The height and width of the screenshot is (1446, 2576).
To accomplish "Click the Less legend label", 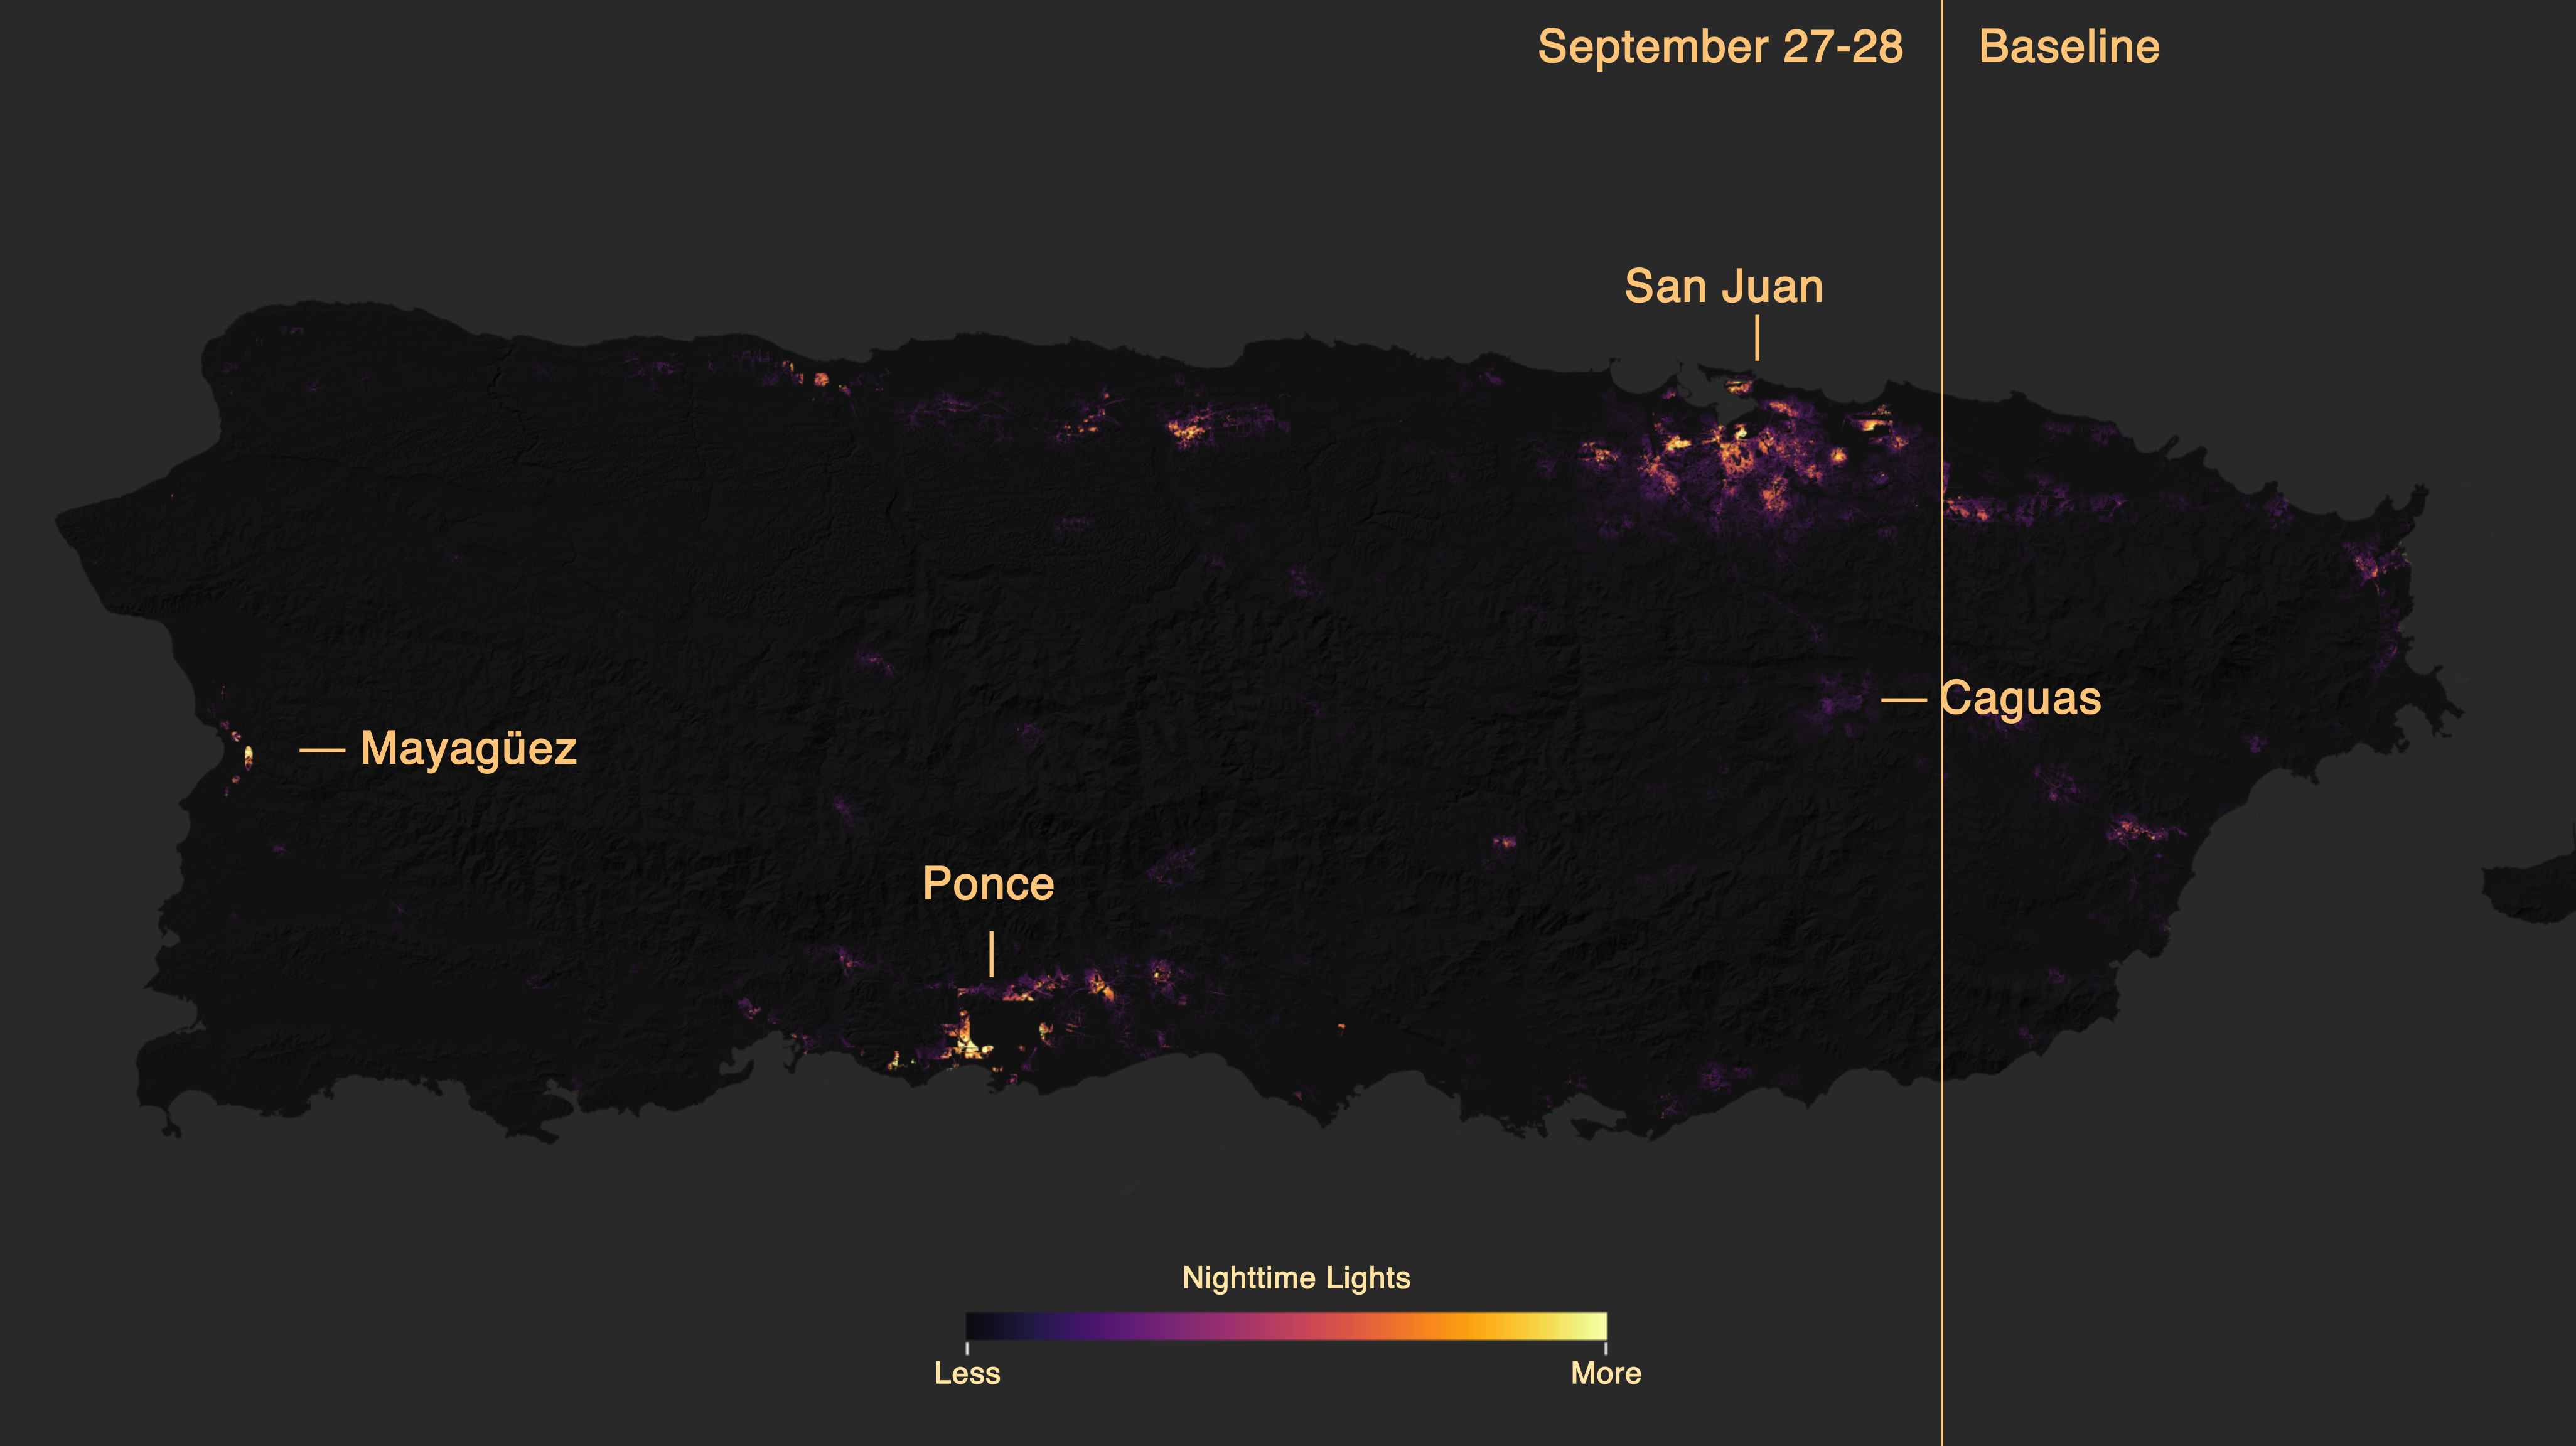I will pos(967,1373).
